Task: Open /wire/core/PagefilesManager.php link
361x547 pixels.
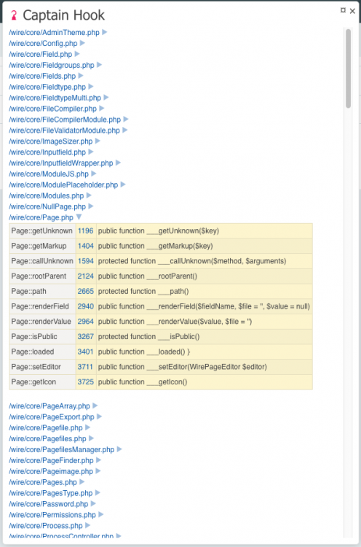Action: [x=62, y=450]
